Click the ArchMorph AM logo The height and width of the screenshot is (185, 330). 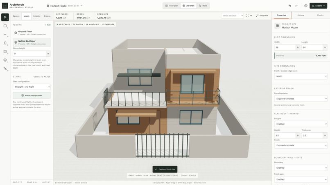click(5, 6)
